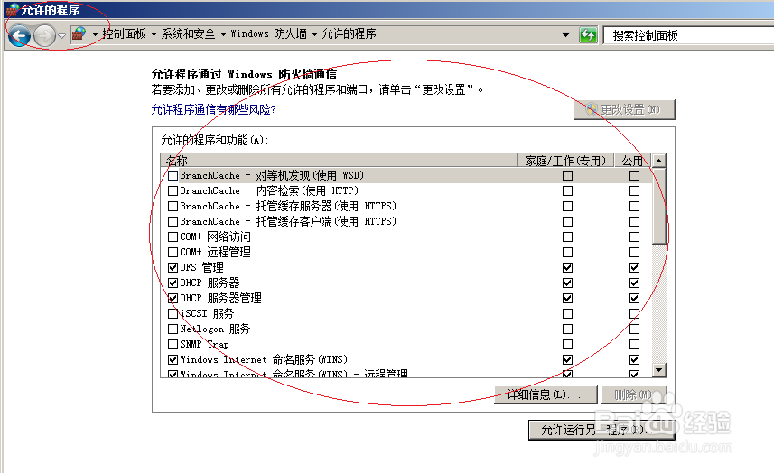Click the Control Panel icon in address bar

(x=79, y=33)
